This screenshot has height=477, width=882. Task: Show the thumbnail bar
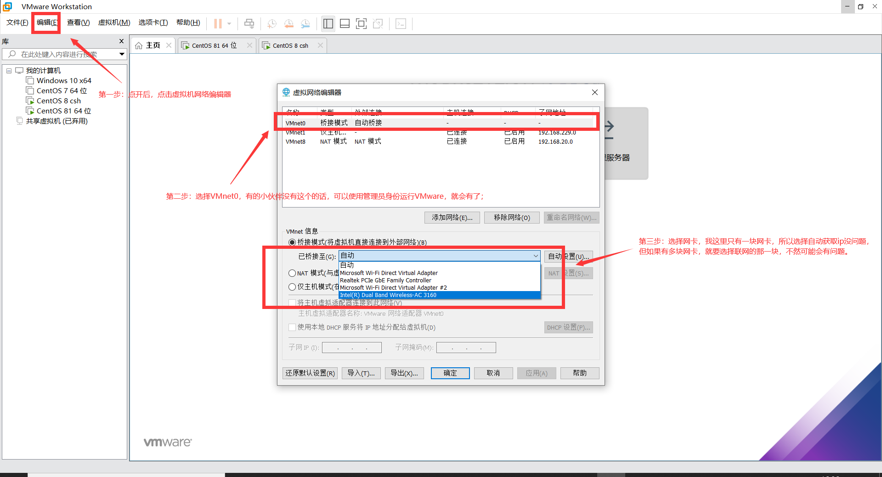point(345,23)
